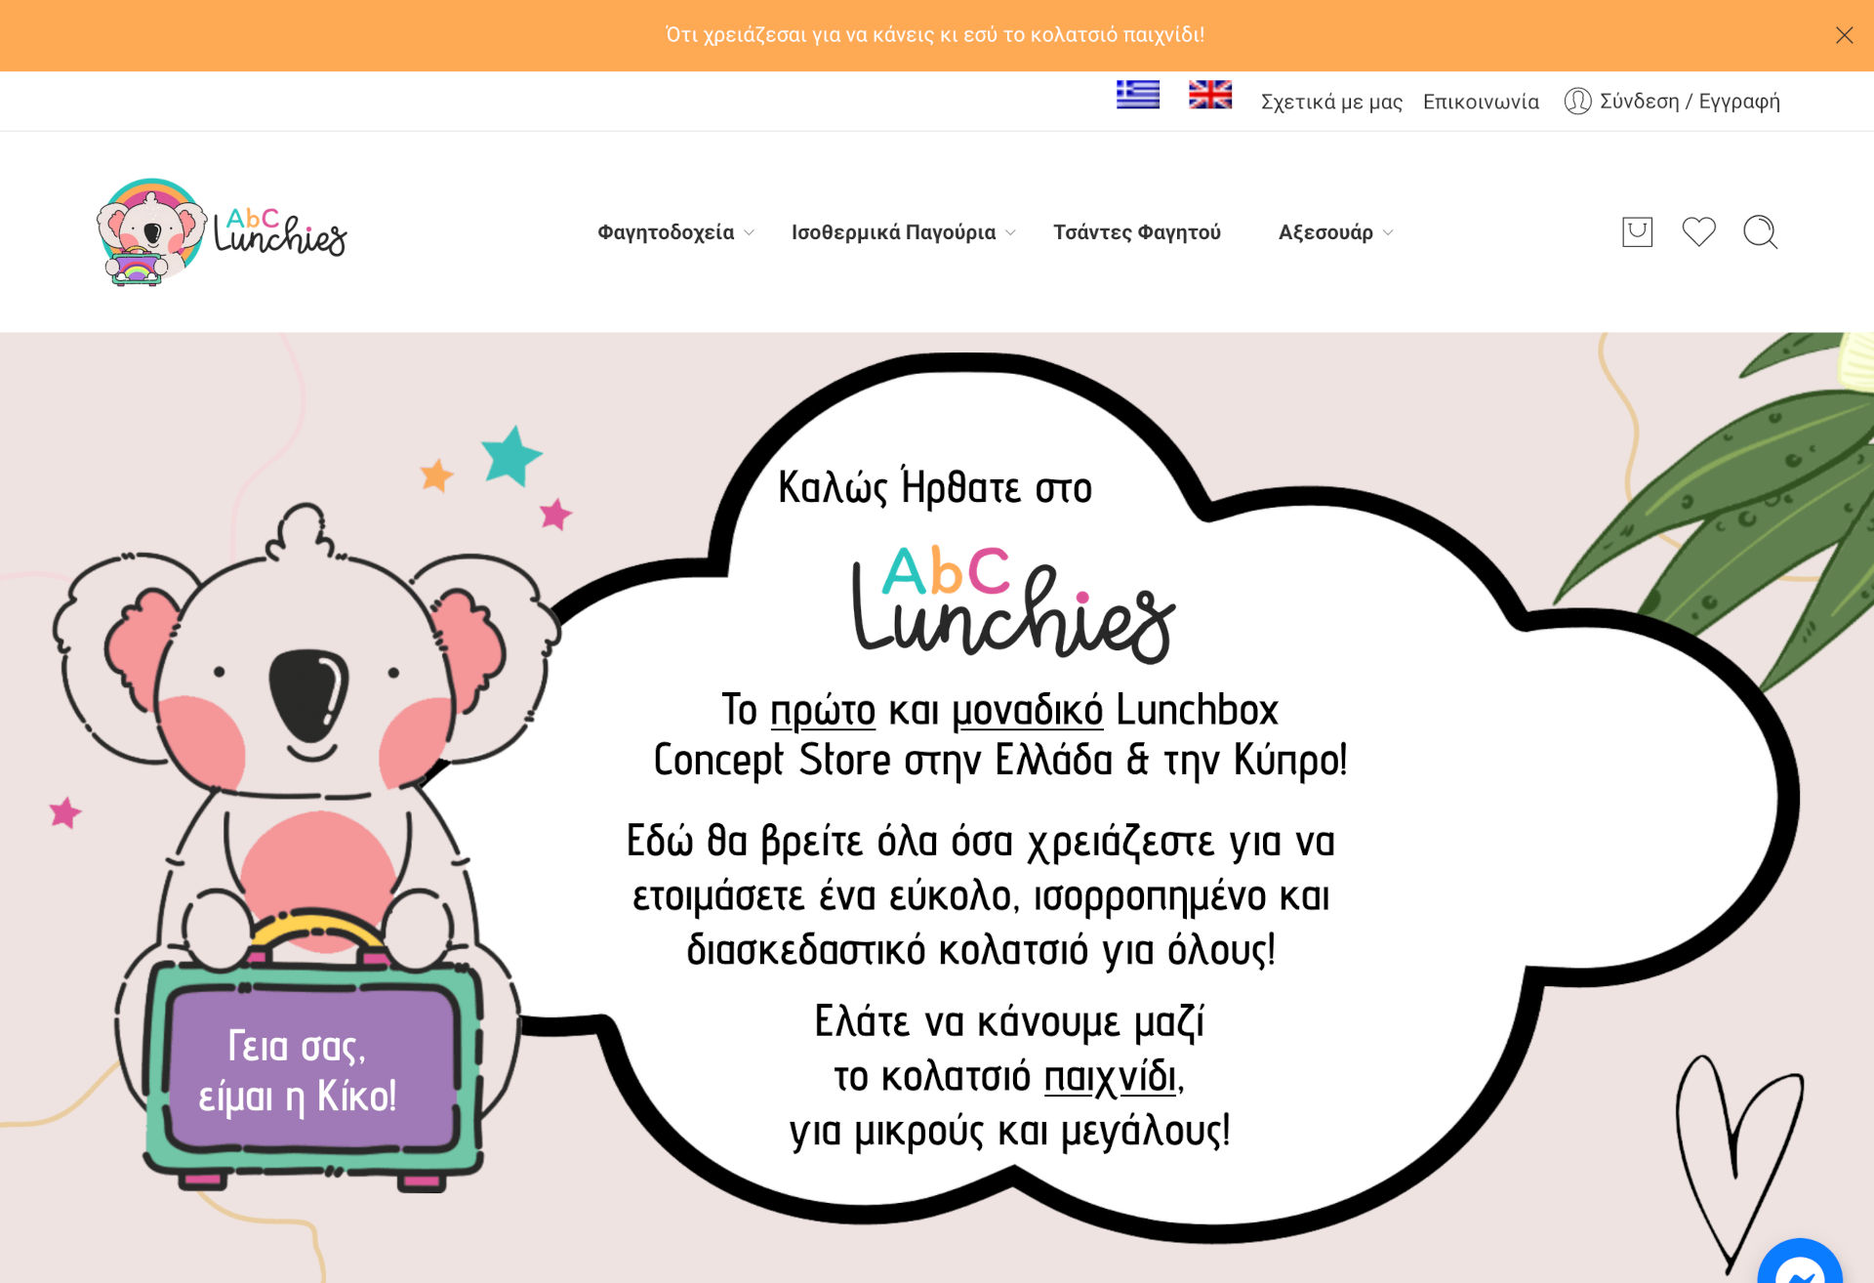Click the orange banner announcement text
1874x1283 pixels.
click(935, 35)
